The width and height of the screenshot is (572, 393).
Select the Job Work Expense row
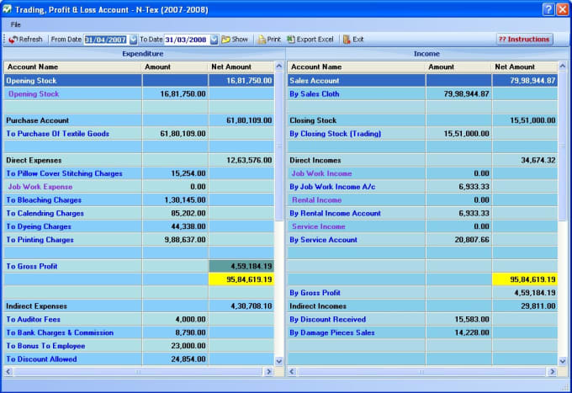139,187
